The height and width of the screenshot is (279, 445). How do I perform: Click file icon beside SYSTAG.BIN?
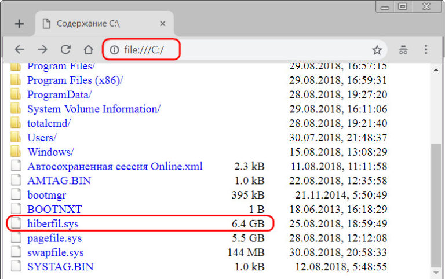[x=16, y=266]
